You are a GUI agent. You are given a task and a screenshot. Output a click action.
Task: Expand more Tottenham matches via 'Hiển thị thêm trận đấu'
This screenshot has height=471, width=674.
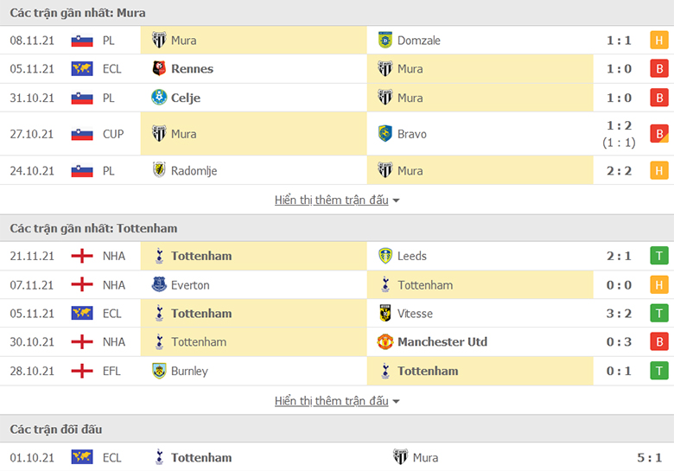(x=332, y=401)
